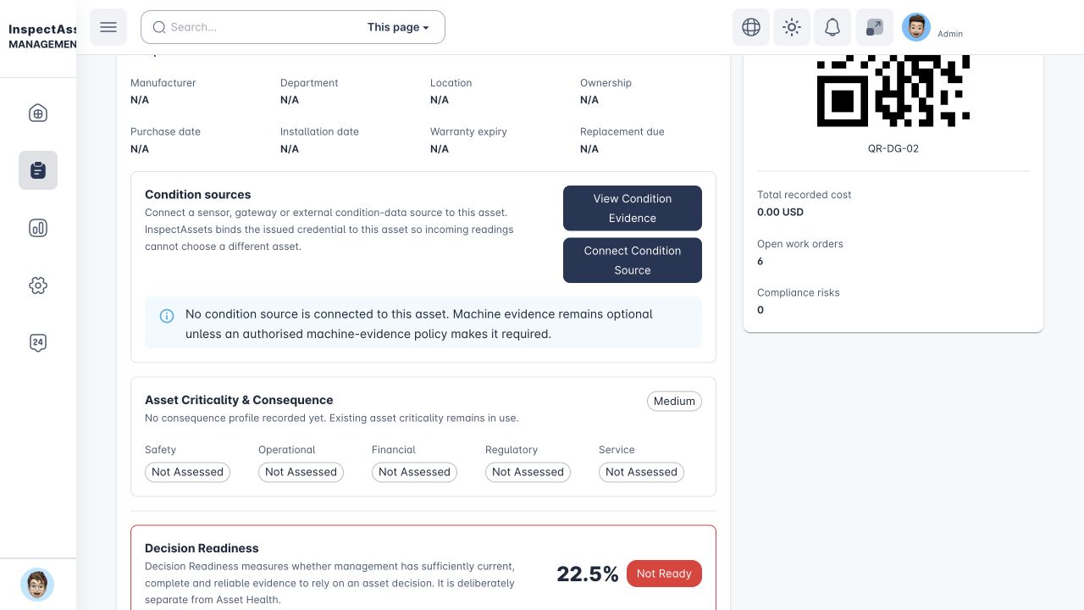This screenshot has width=1084, height=610.
Task: Click the QR-DG-02 code label
Action: (x=893, y=148)
